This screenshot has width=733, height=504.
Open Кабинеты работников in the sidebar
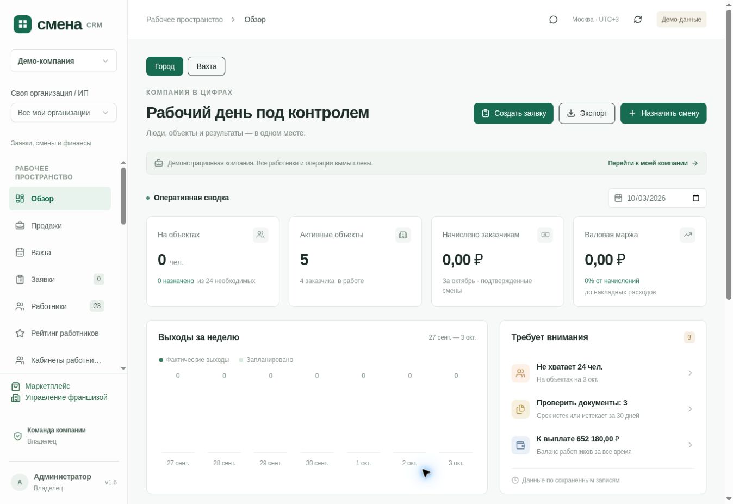pos(60,360)
